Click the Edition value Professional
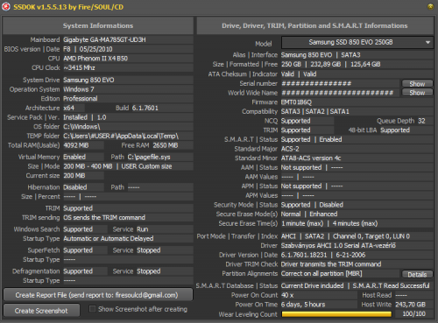The width and height of the screenshot is (438, 323). (x=81, y=99)
